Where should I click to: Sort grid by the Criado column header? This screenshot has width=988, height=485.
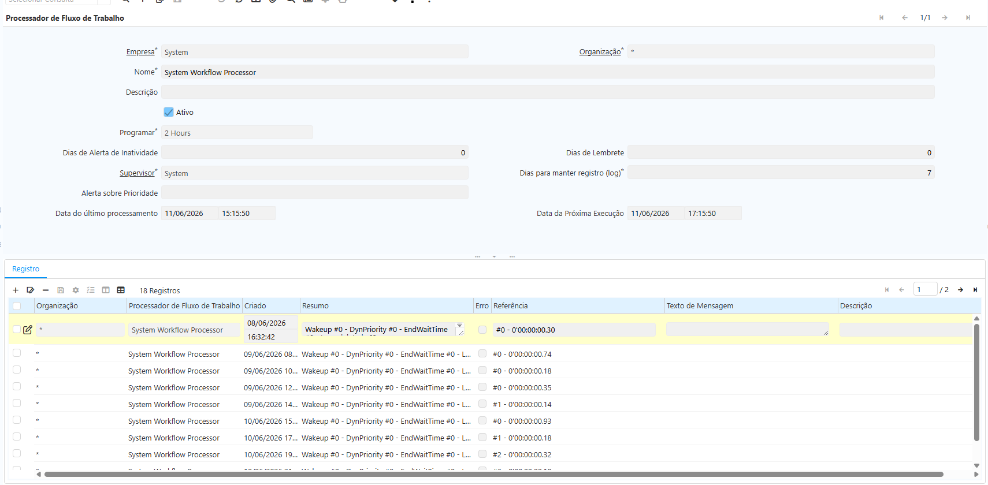tap(255, 306)
